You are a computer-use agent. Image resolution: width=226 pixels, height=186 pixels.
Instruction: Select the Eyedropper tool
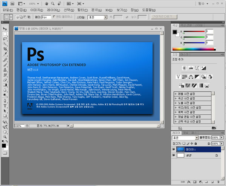pos(5,54)
